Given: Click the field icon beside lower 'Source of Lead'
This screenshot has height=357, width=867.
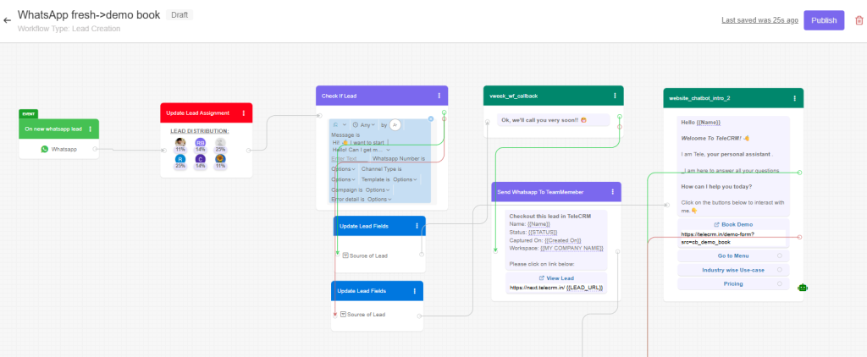Looking at the screenshot, I should (x=344, y=315).
